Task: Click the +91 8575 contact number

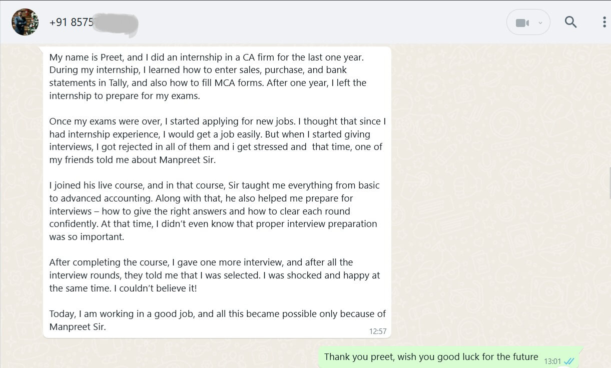Action: click(x=71, y=22)
